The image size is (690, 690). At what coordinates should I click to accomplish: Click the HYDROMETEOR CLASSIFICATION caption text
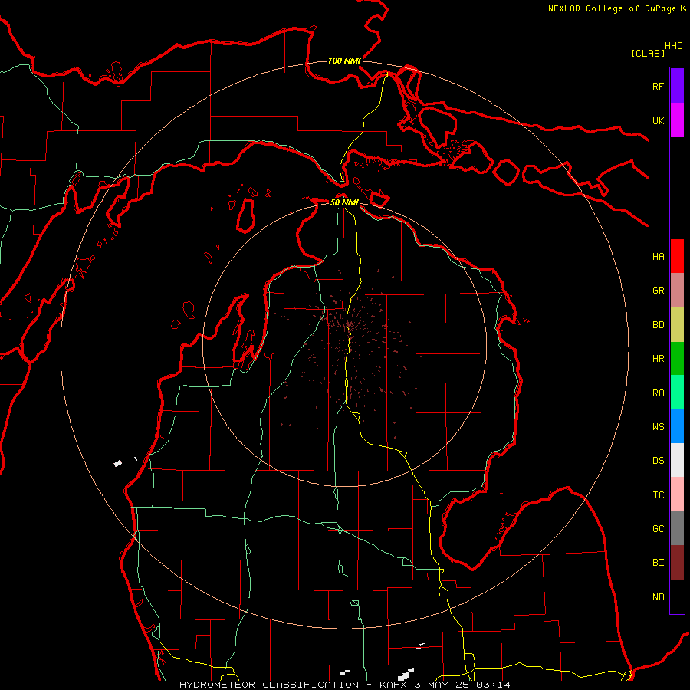[x=269, y=685]
